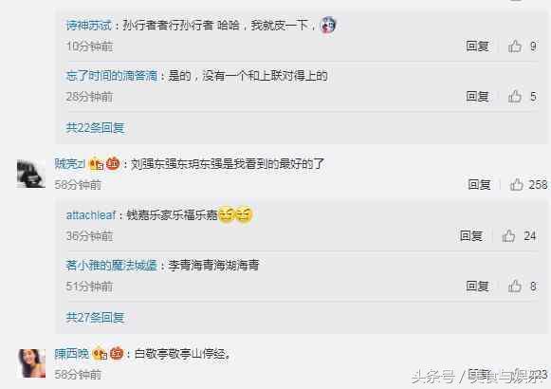The image size is (551, 389).
Task: Like the comment with 8 likes
Action: pyautogui.click(x=515, y=286)
